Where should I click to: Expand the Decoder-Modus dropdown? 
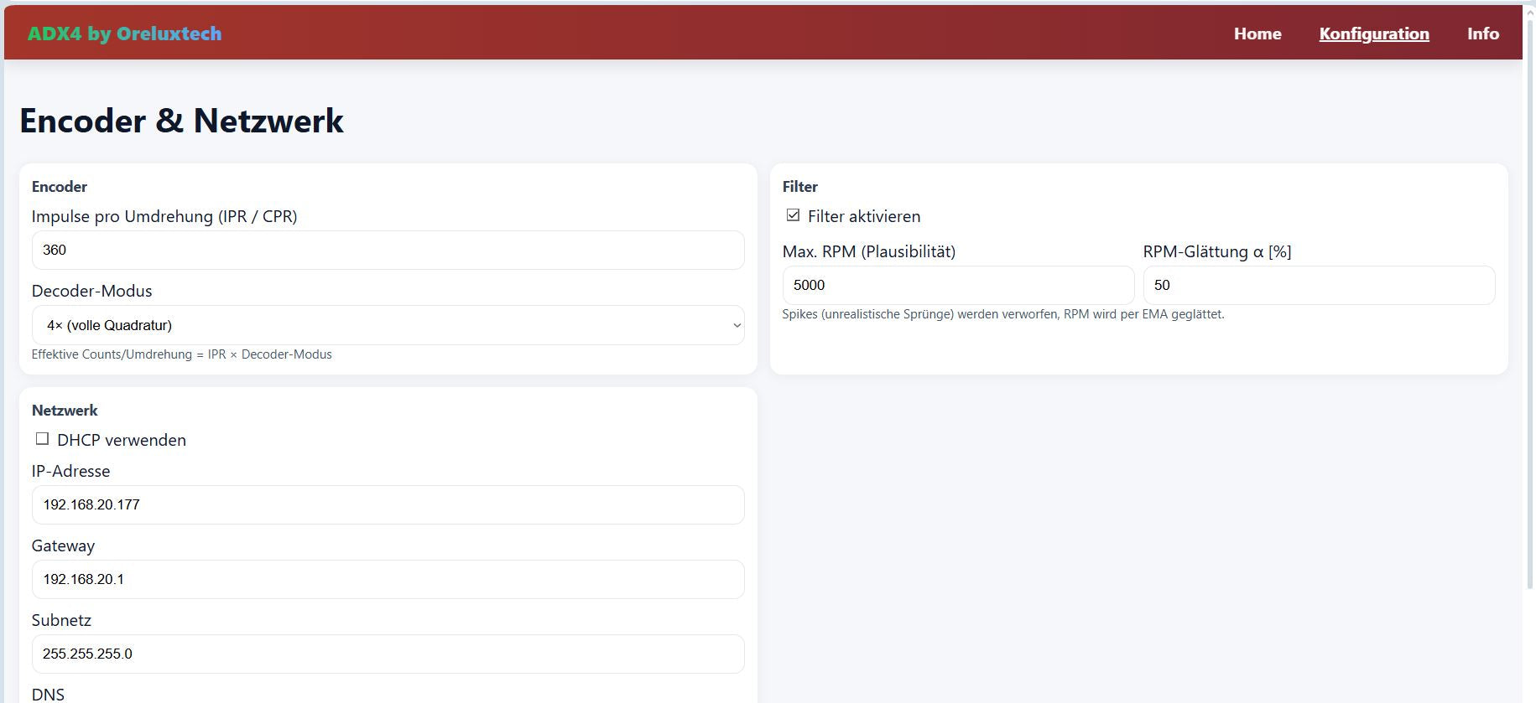tap(388, 325)
